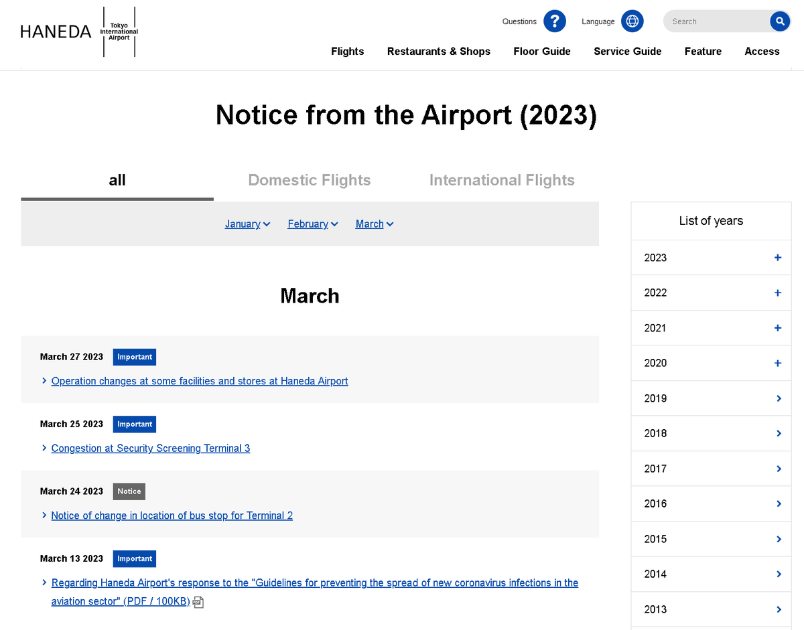
Task: Open the 2015 notices chevron
Action: [x=779, y=539]
